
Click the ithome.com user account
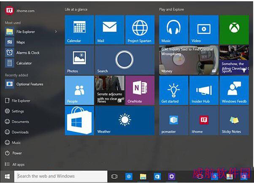pyautogui.click(x=20, y=11)
